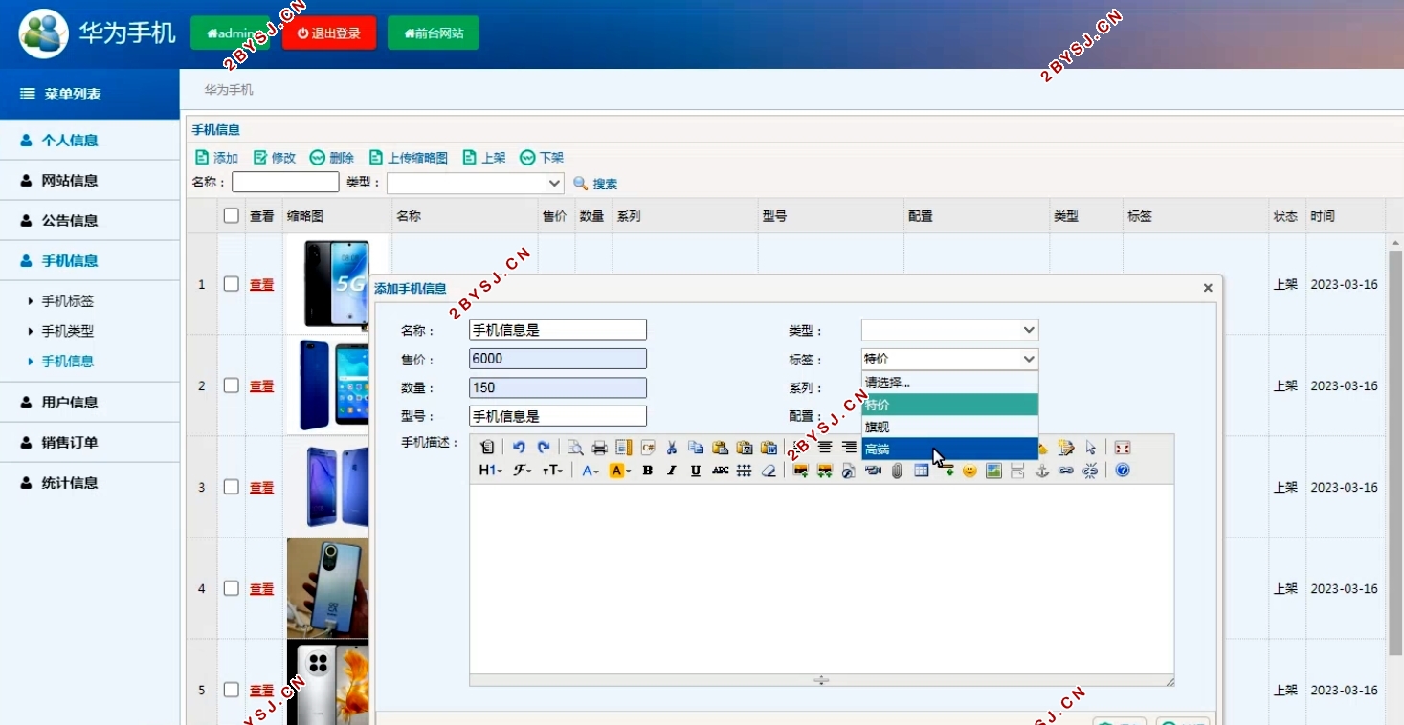Image resolution: width=1404 pixels, height=725 pixels.
Task: Open the H1 heading format dropdown
Action: (x=491, y=471)
